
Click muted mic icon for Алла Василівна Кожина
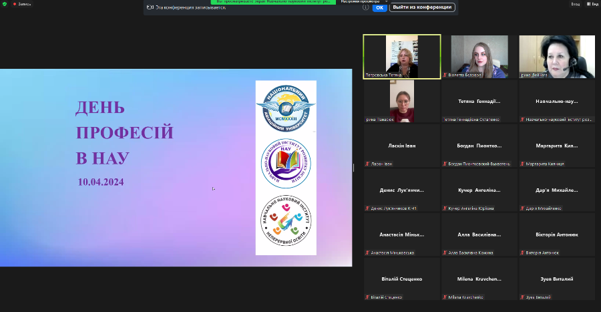(445, 253)
